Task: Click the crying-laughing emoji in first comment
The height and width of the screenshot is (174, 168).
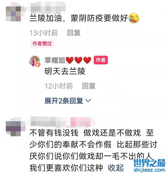Action: pyautogui.click(x=134, y=18)
